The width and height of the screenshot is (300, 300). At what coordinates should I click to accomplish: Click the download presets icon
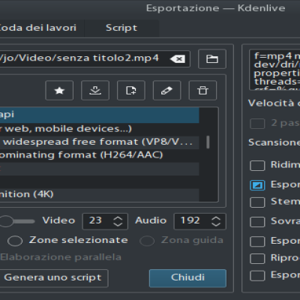[95, 90]
